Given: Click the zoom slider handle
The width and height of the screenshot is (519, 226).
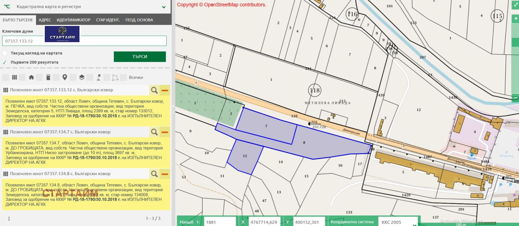Looking at the screenshot, I should pyautogui.click(x=515, y=42).
